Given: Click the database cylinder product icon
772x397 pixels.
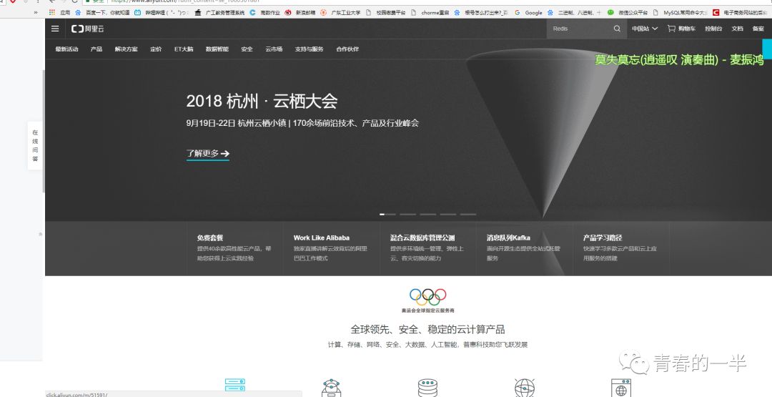Looking at the screenshot, I should tap(427, 388).
